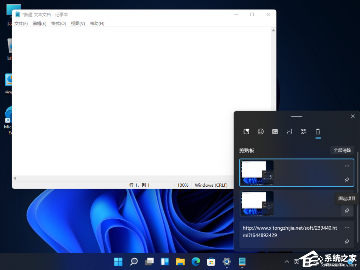Open Settings from the taskbar
360x270 pixels.
pos(227,261)
